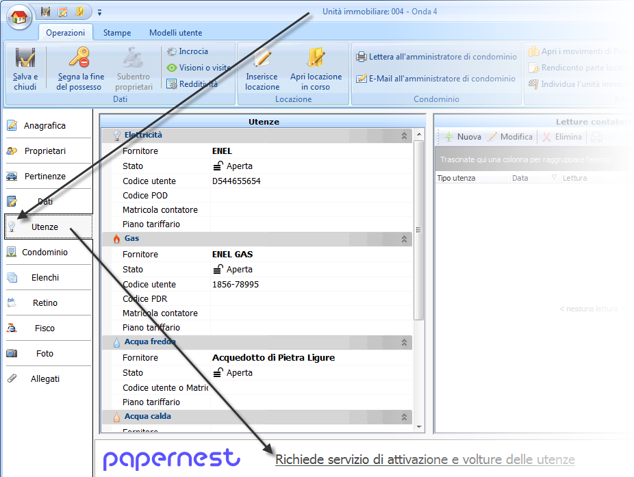The width and height of the screenshot is (634, 477).
Task: Open the Retino sidebar section
Action: 49,302
